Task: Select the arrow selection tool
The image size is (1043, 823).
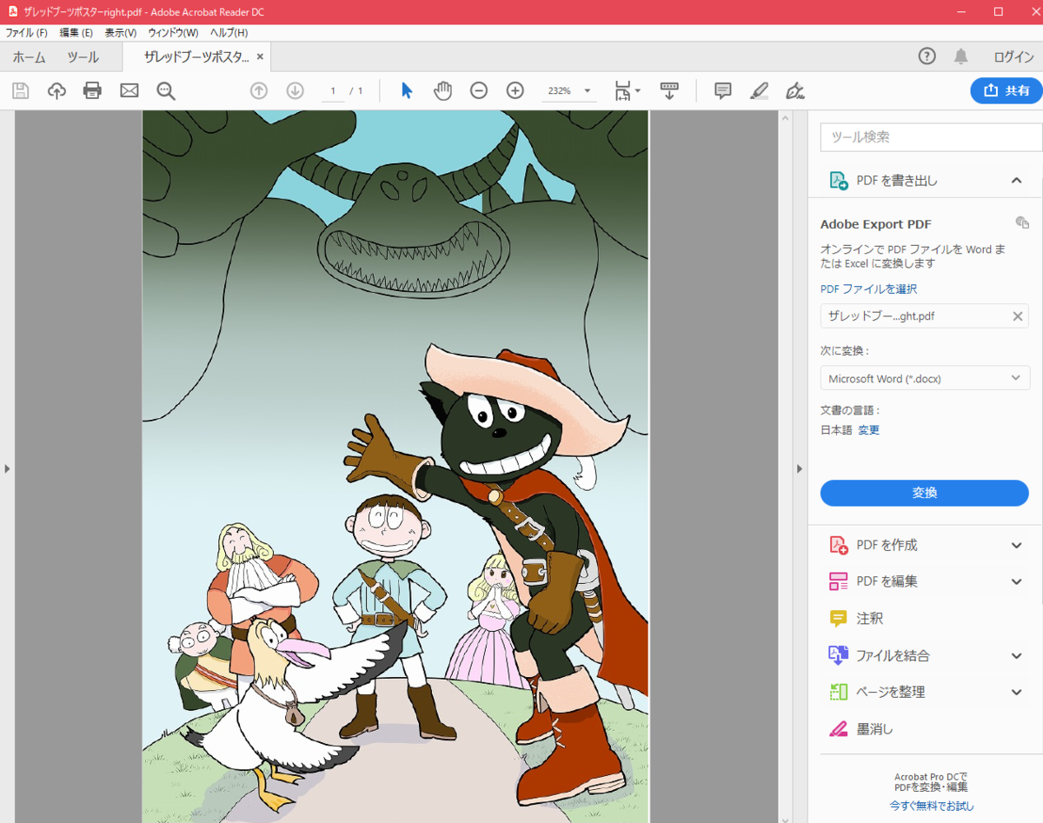Action: 407,90
